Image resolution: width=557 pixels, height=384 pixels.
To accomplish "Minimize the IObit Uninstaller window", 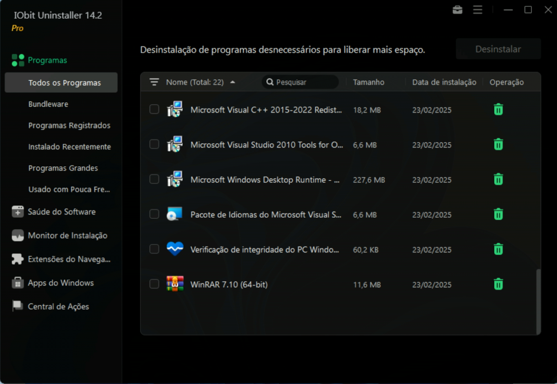I will (508, 9).
